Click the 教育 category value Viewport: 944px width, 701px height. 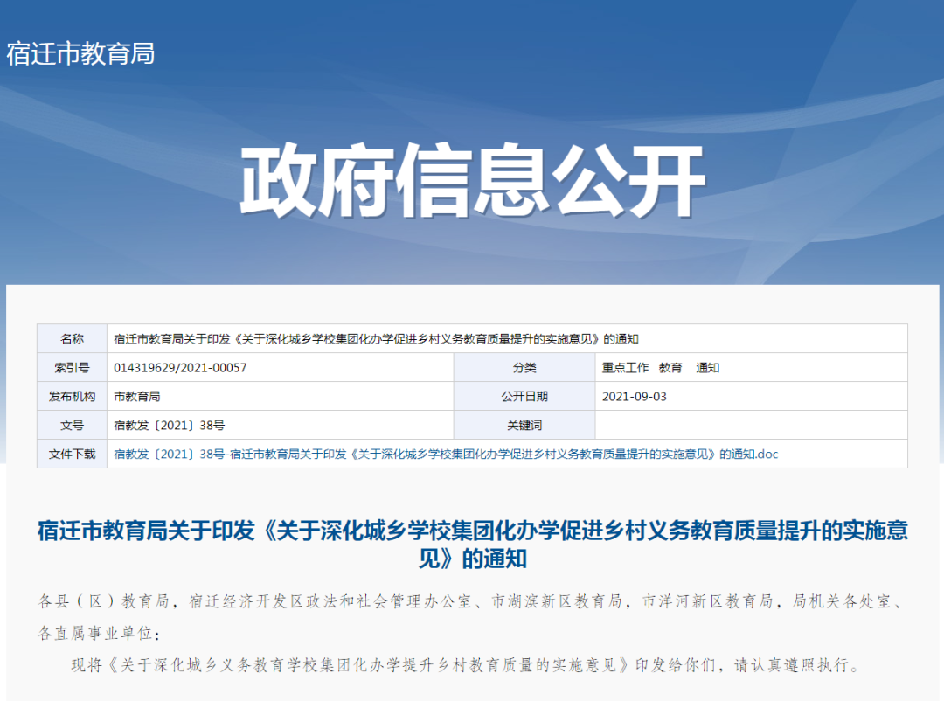(670, 367)
